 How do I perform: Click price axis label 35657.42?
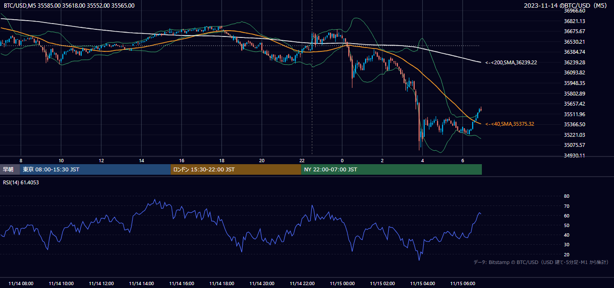(x=574, y=104)
